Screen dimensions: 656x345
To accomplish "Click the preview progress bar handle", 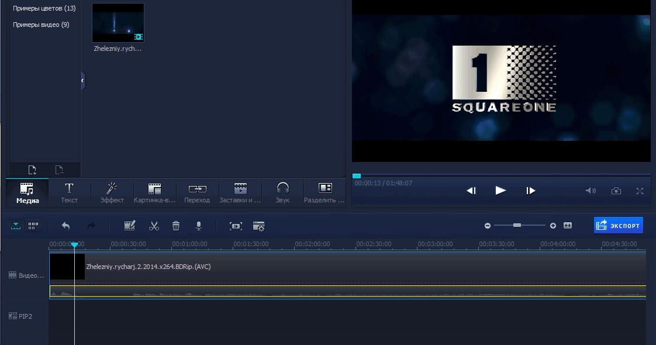I will point(357,176).
